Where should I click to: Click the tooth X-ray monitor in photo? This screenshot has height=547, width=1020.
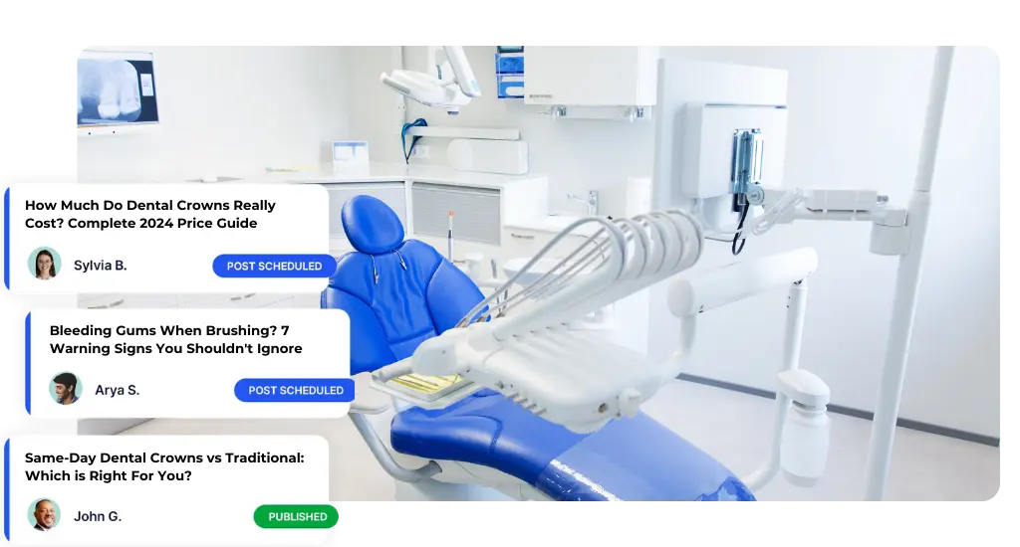[x=117, y=90]
